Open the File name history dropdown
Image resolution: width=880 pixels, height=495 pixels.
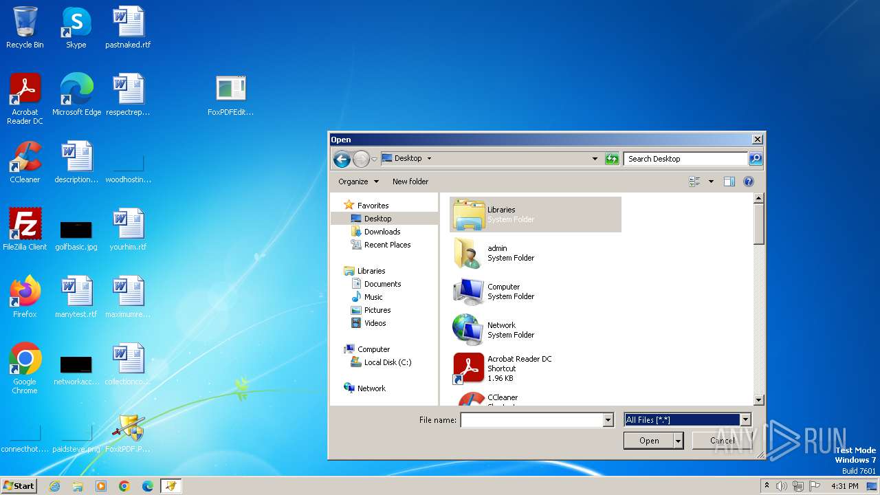pyautogui.click(x=608, y=420)
